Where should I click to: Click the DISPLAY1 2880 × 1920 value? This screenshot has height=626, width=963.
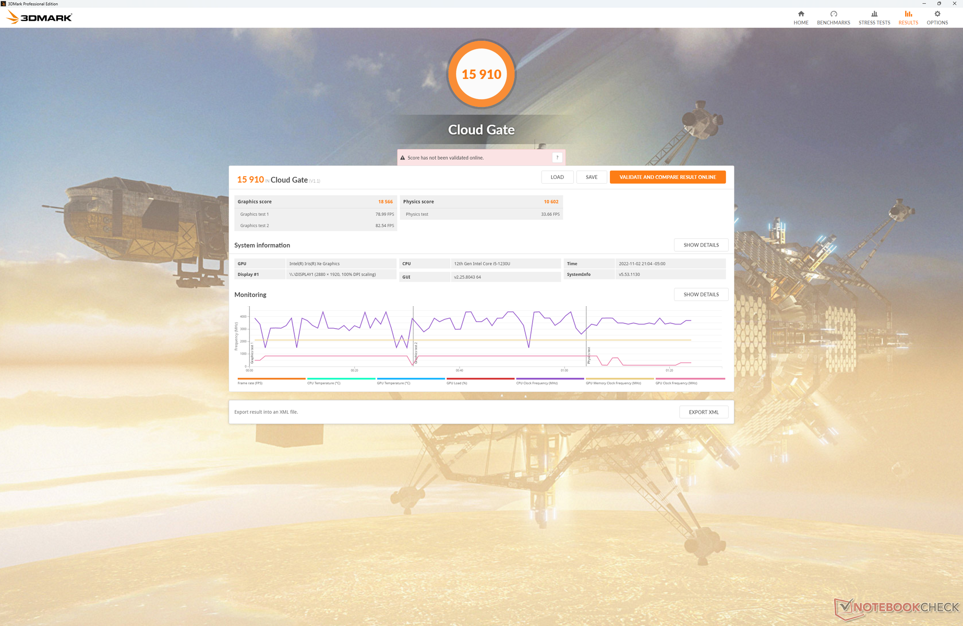point(332,274)
